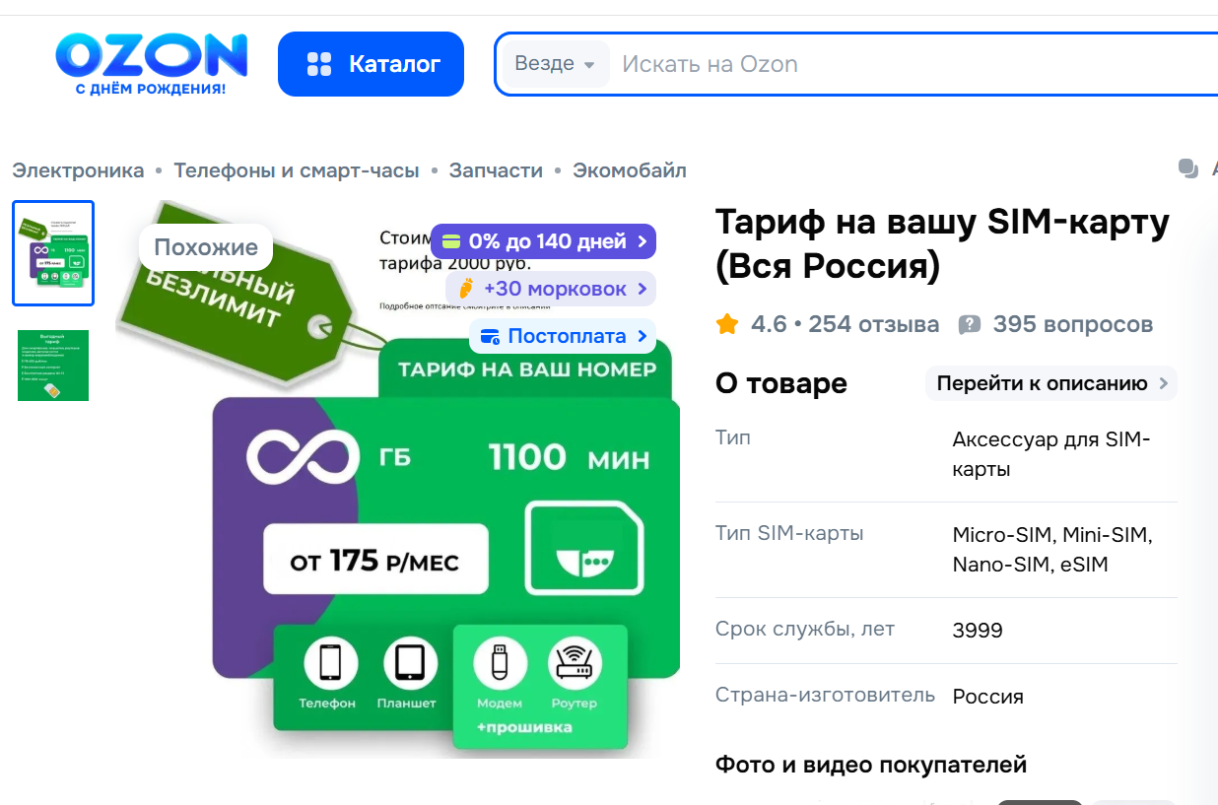Image resolution: width=1218 pixels, height=805 pixels.
Task: Open the 395 вопросов link
Action: click(x=1073, y=324)
